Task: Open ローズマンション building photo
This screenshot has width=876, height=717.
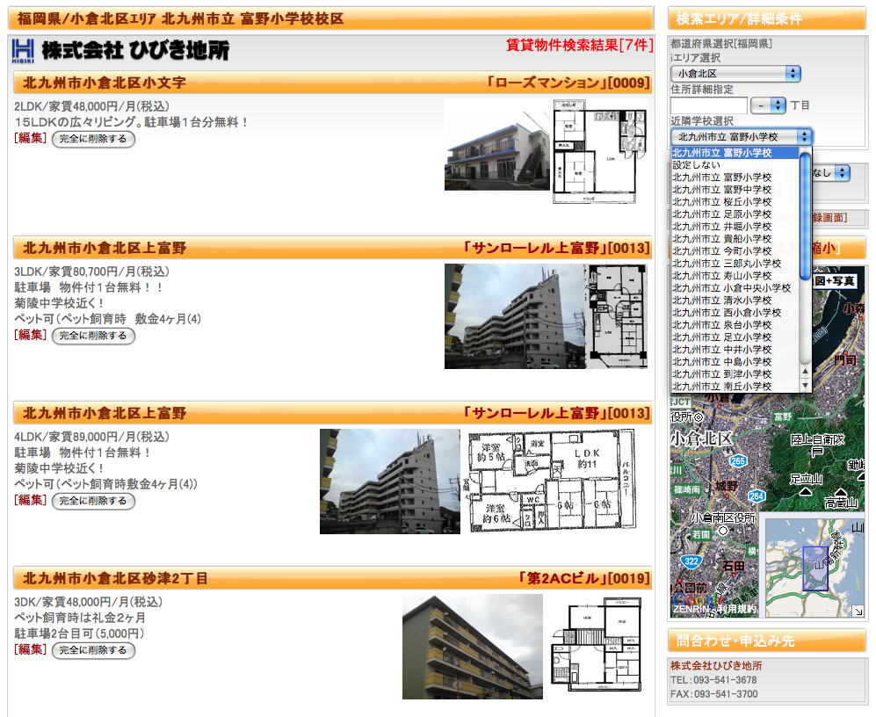Action: 496,145
